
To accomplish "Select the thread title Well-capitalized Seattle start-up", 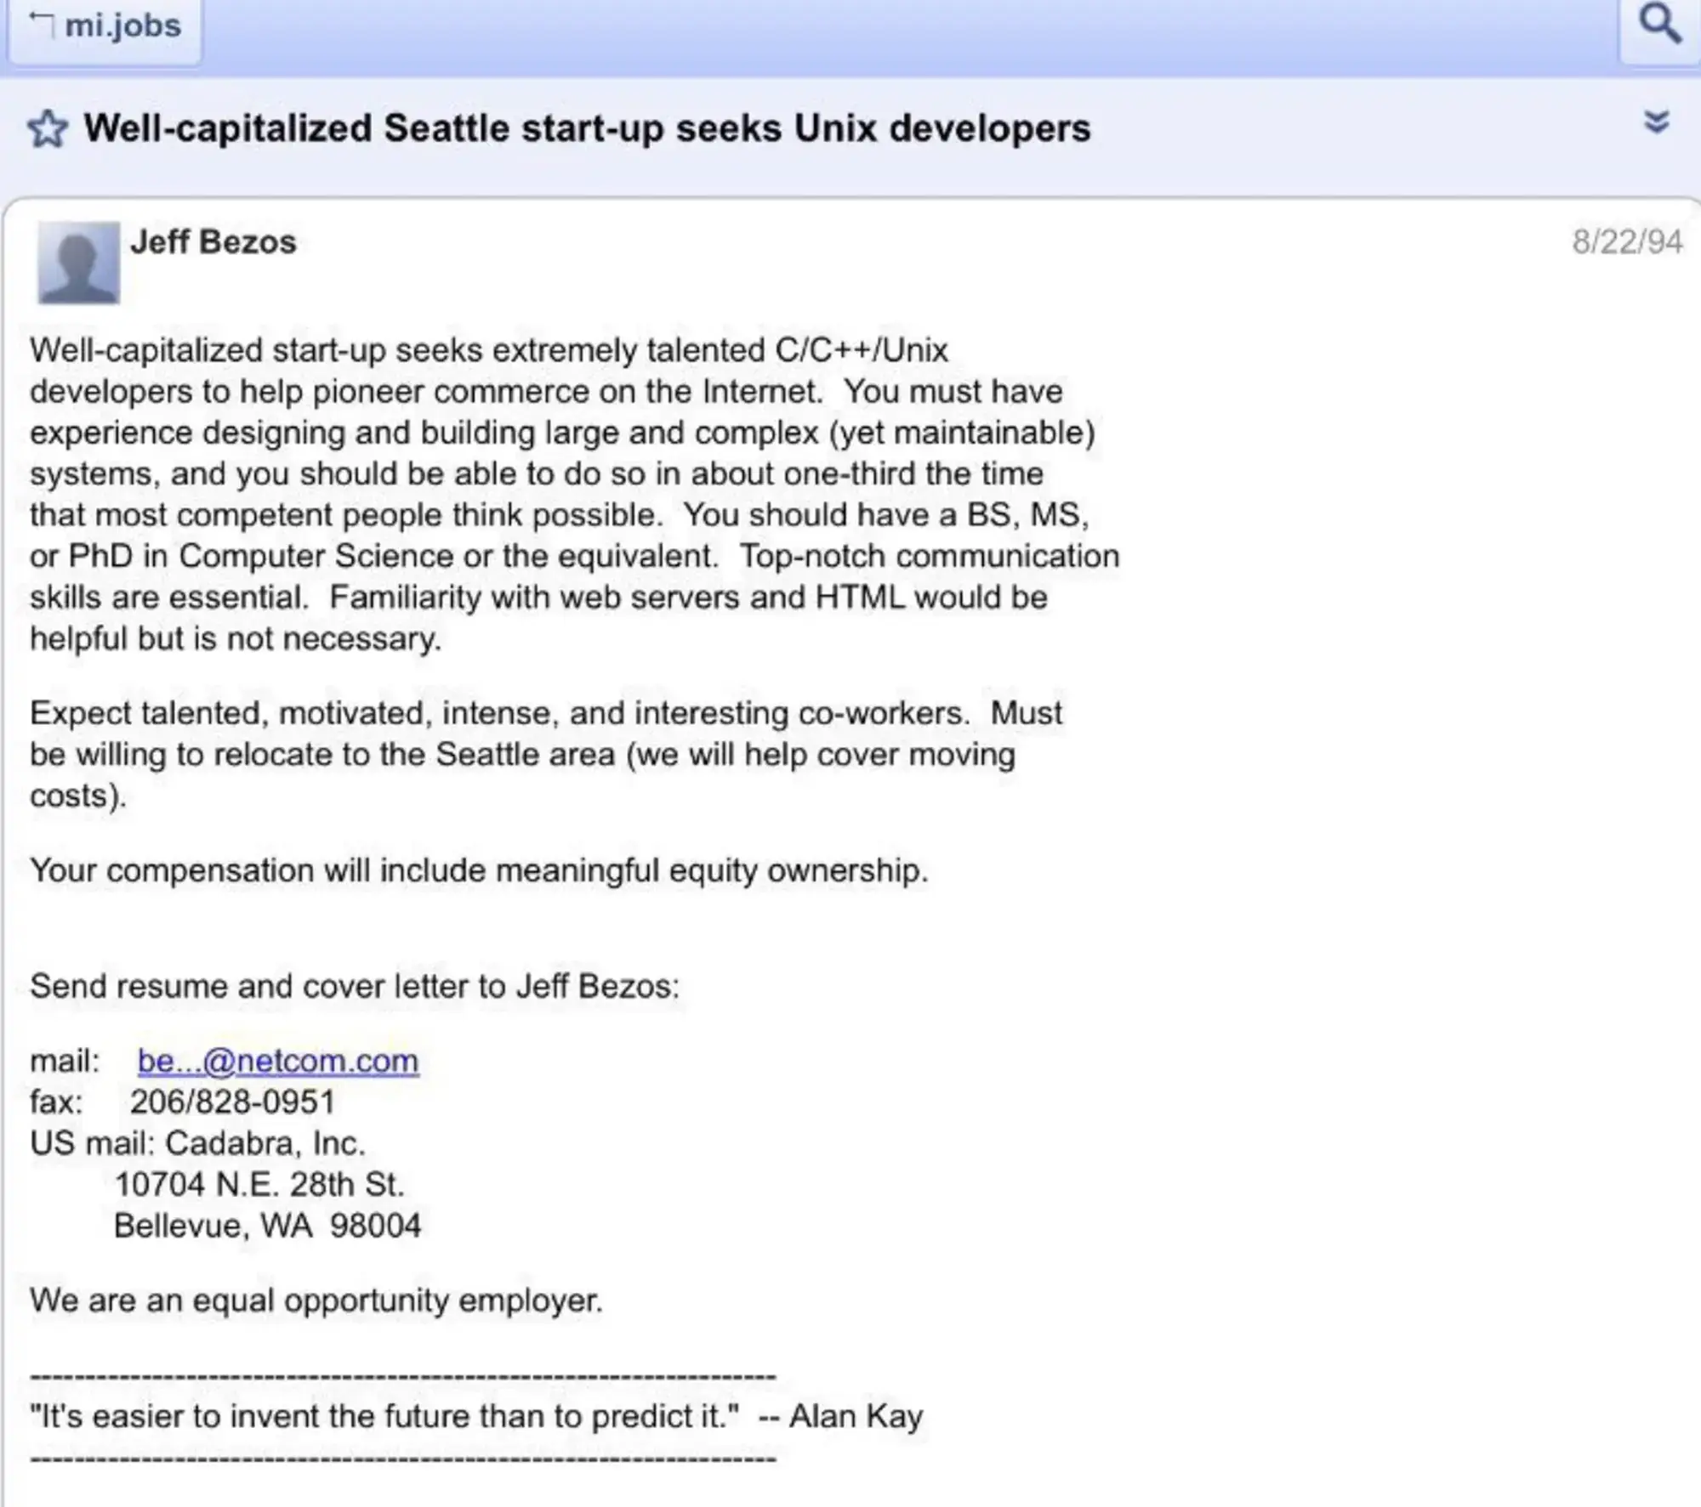I will pyautogui.click(x=587, y=127).
